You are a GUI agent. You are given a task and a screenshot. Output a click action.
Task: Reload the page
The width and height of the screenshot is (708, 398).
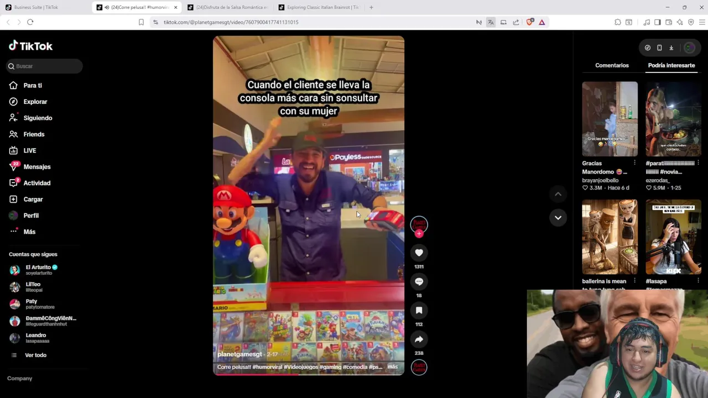coord(30,22)
